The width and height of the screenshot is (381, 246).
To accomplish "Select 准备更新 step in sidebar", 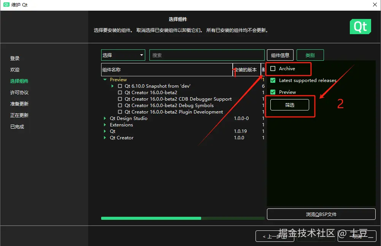I will (x=19, y=104).
